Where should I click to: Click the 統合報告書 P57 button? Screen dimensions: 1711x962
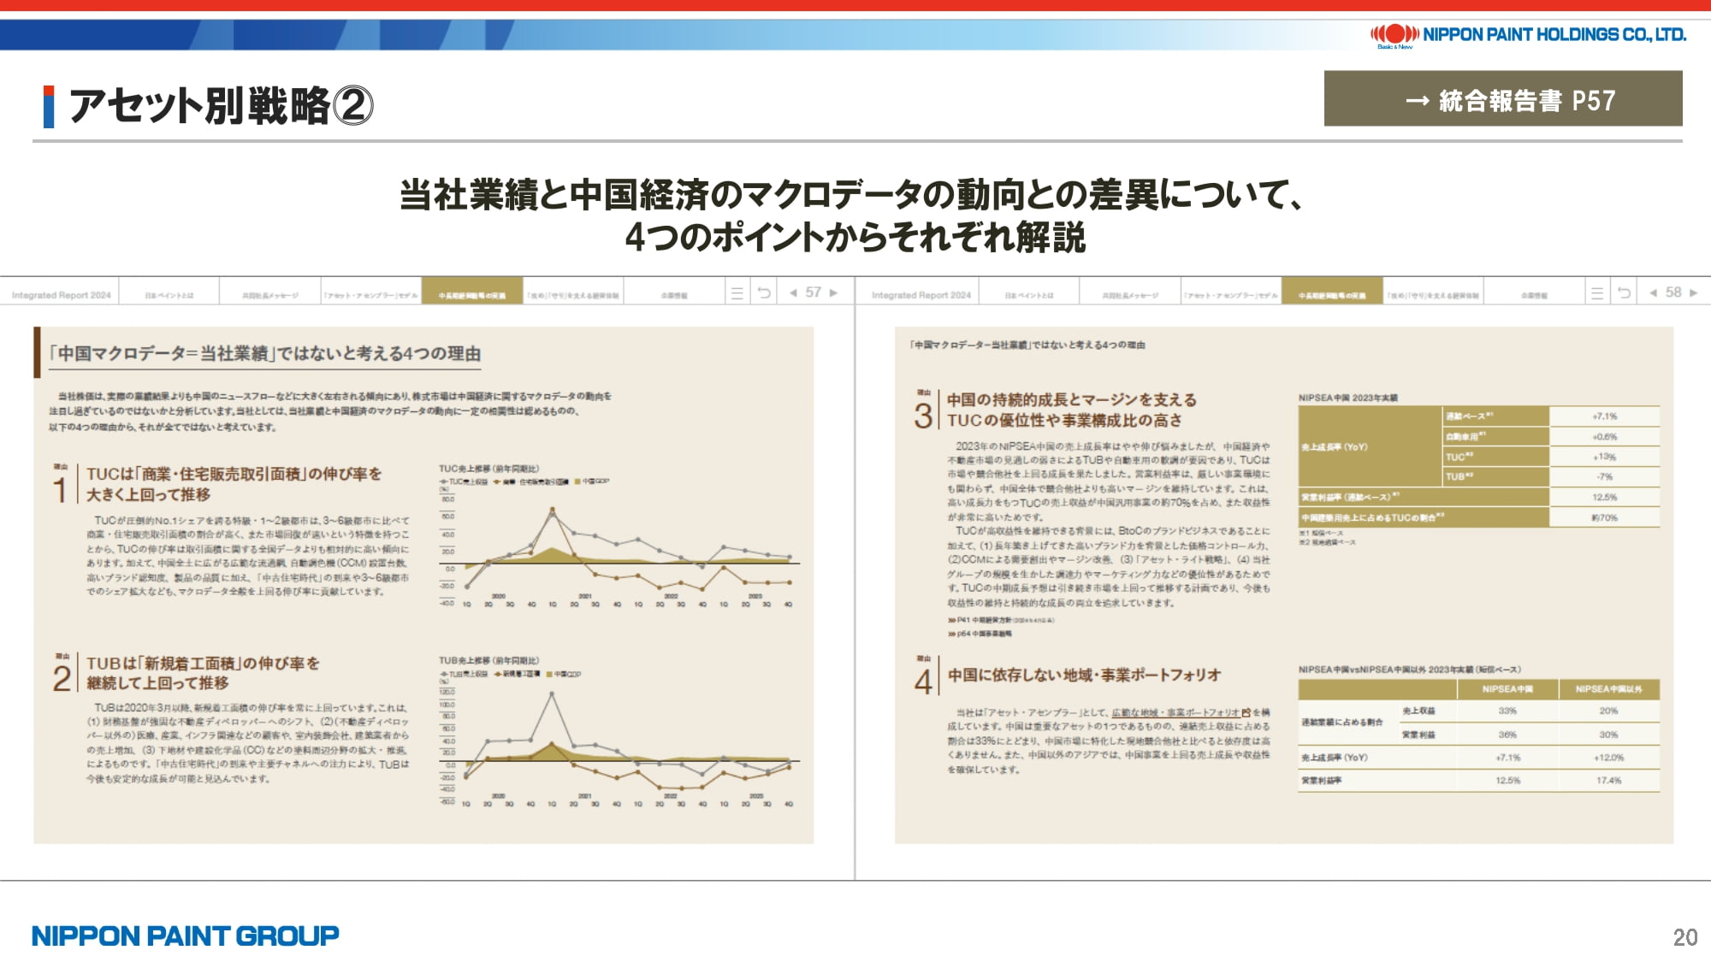[1503, 99]
